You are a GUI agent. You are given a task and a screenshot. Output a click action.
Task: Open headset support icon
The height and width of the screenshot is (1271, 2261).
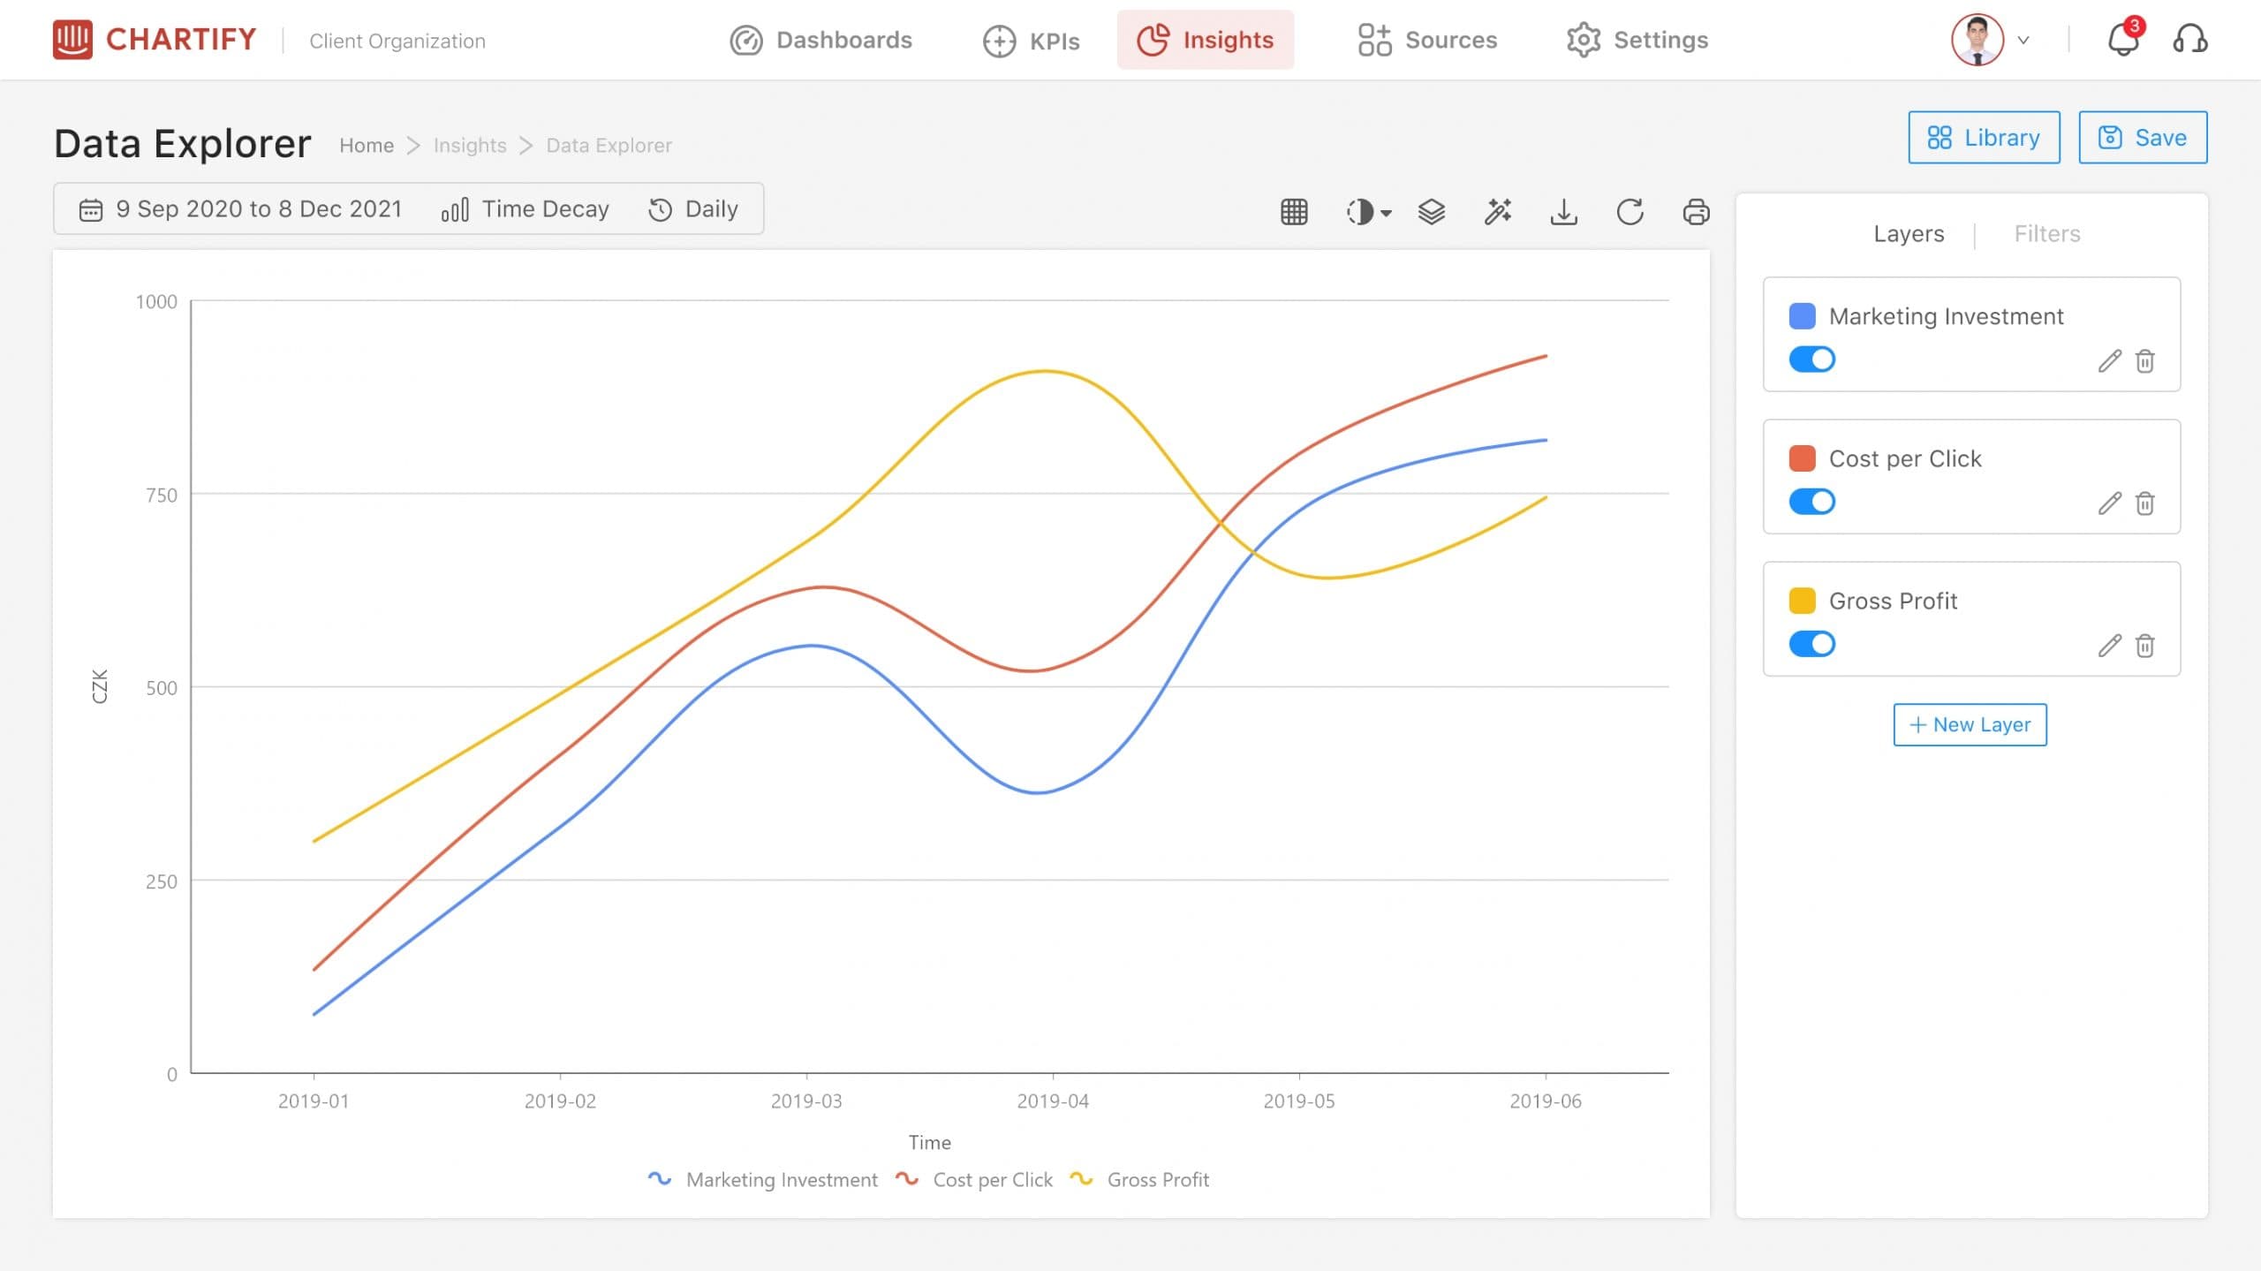[2190, 40]
